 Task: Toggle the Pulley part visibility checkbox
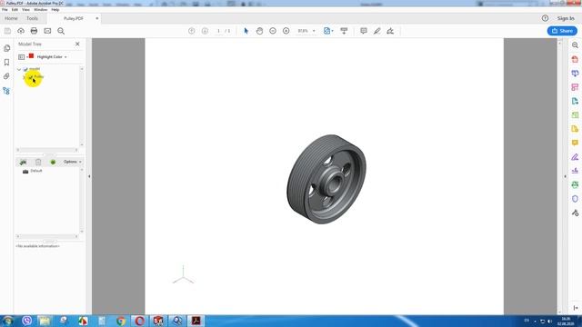click(x=30, y=77)
